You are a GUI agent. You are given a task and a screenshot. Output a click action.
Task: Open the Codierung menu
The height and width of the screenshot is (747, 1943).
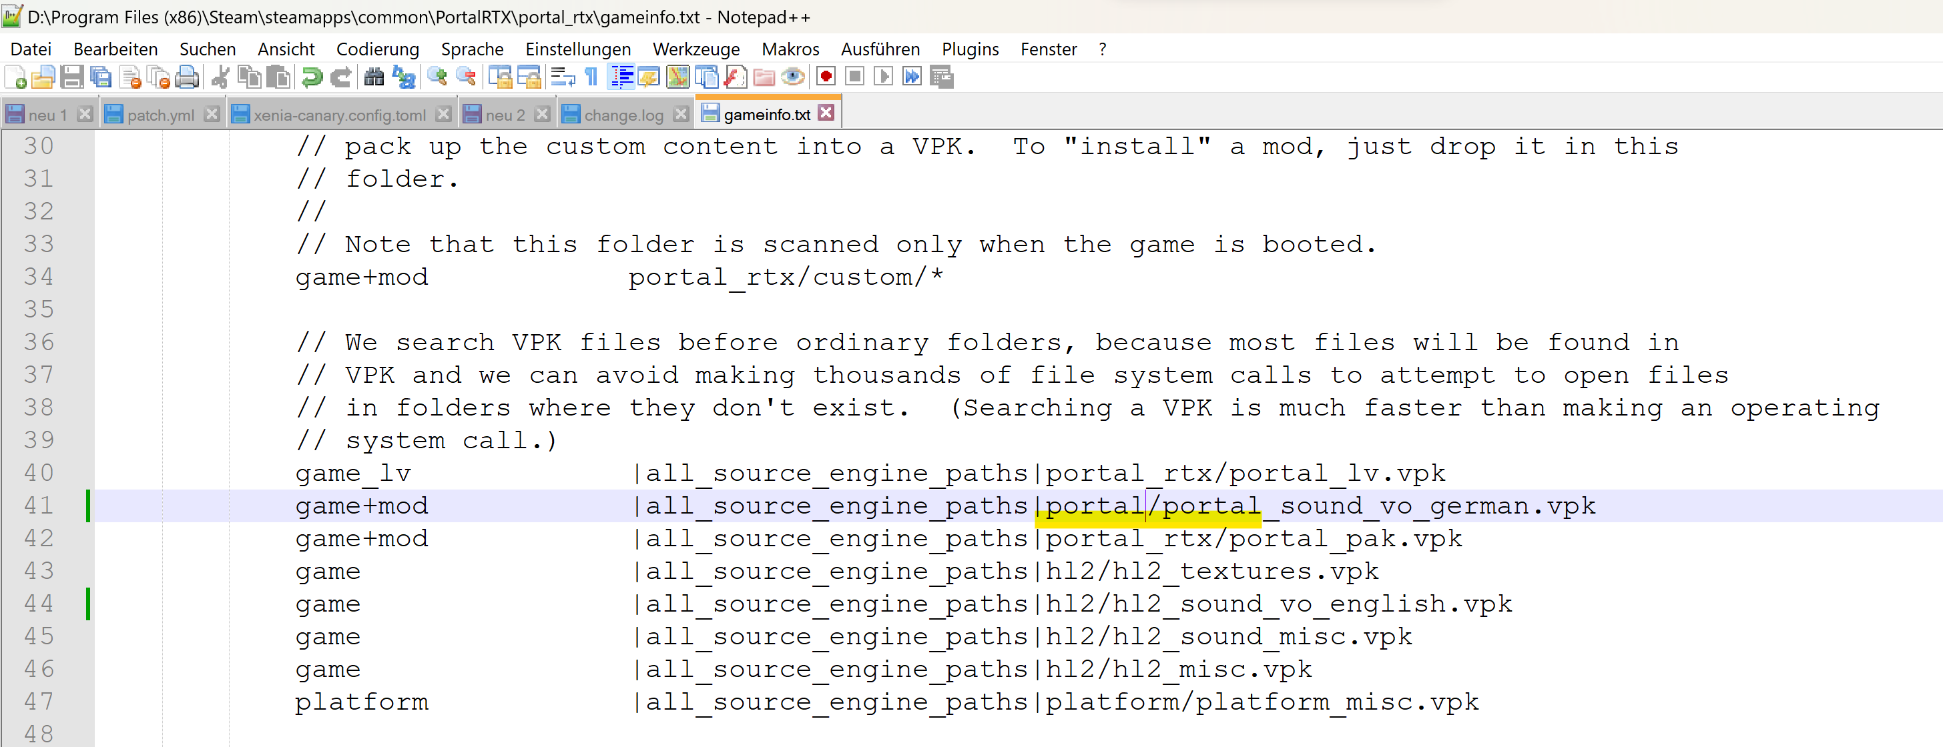[x=377, y=49]
